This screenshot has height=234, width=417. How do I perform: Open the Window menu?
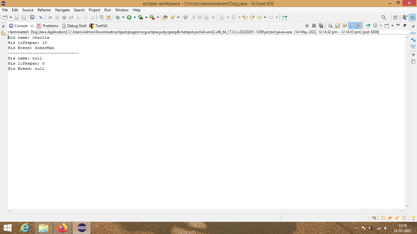122,10
